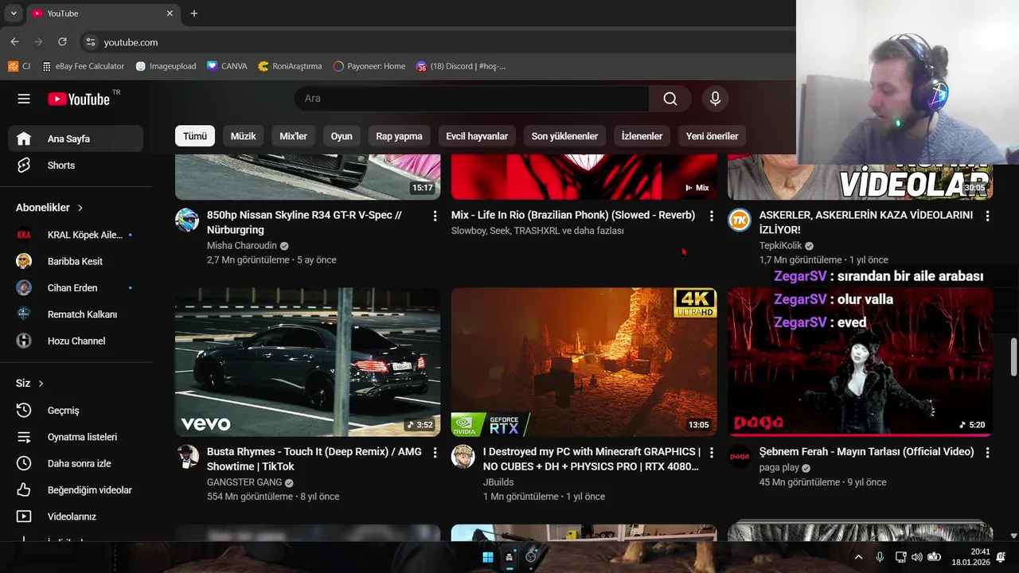Open the Busta Rhymes Touch It video thumbnail
Viewport: 1019px width, 573px height.
pos(307,362)
